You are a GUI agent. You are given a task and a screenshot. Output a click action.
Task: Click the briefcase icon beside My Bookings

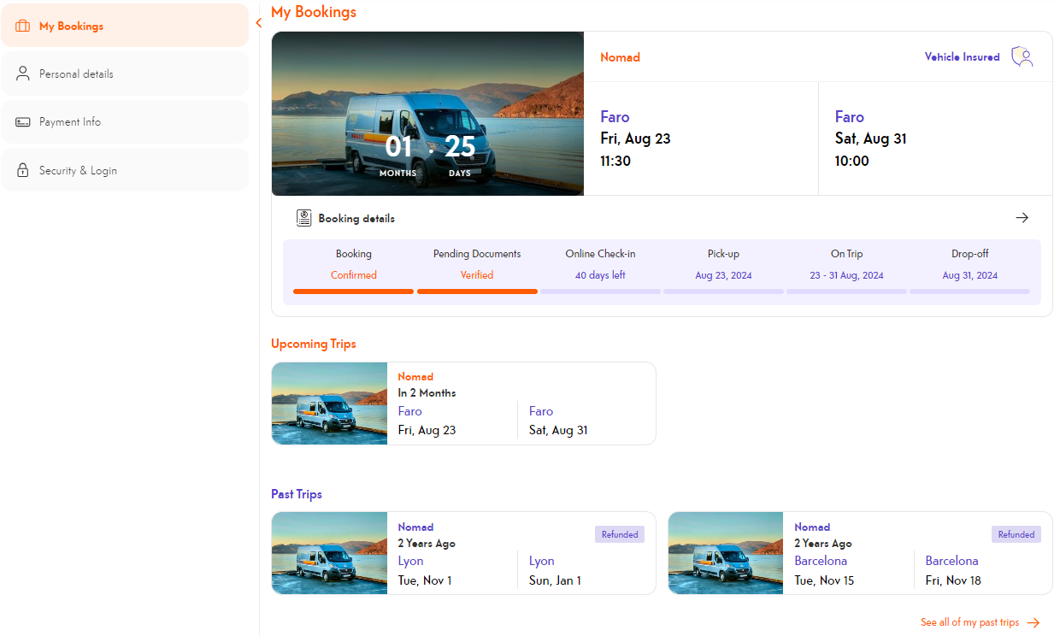tap(23, 26)
